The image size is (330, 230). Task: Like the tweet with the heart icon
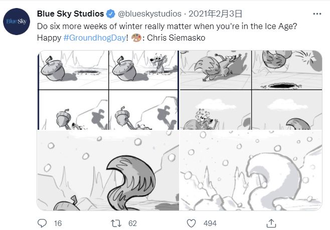tap(191, 223)
